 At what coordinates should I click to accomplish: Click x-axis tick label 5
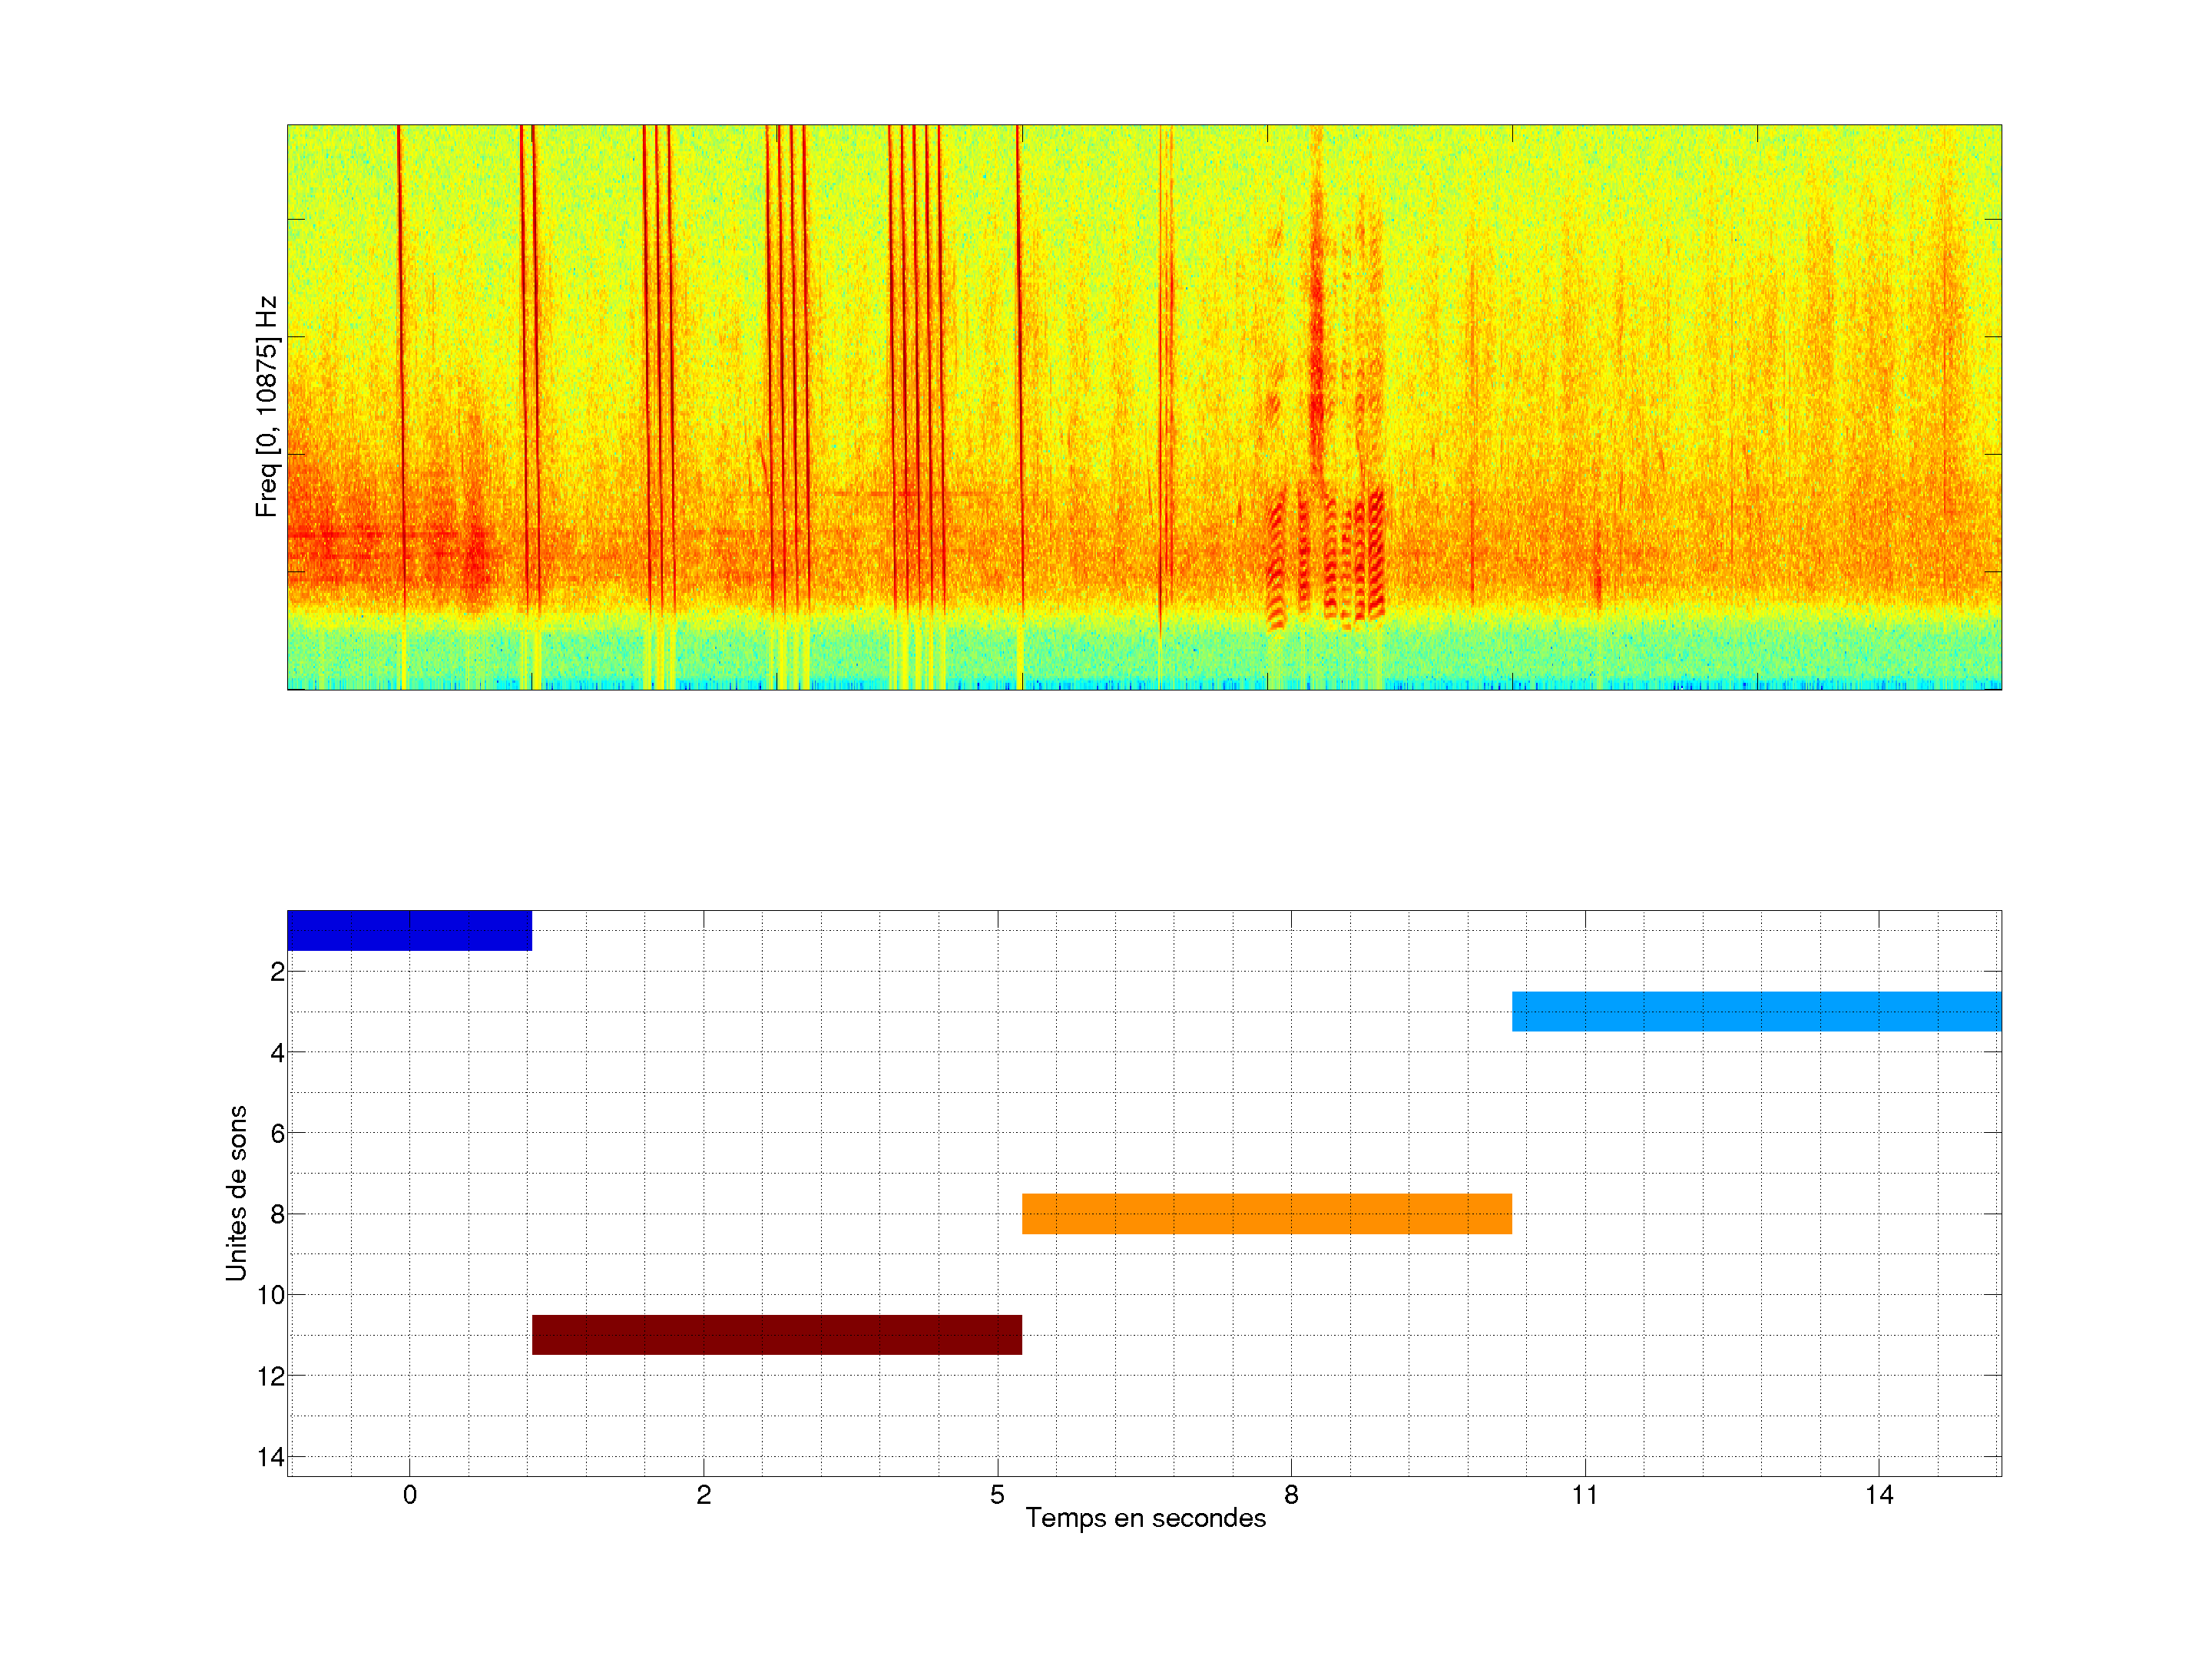pyautogui.click(x=997, y=1495)
